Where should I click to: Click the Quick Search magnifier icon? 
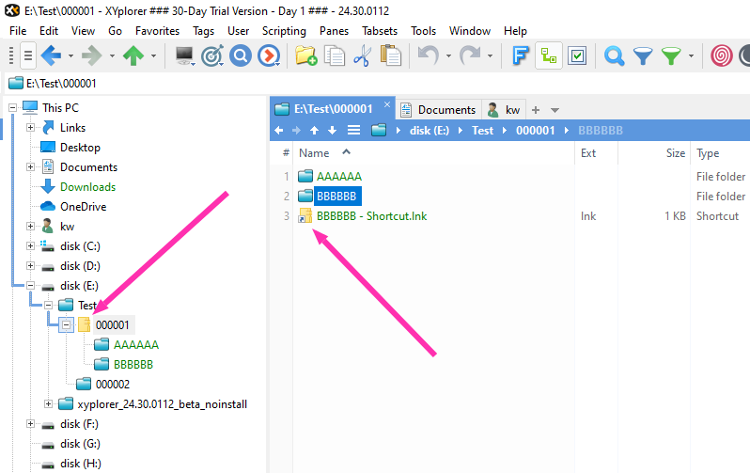pyautogui.click(x=614, y=56)
